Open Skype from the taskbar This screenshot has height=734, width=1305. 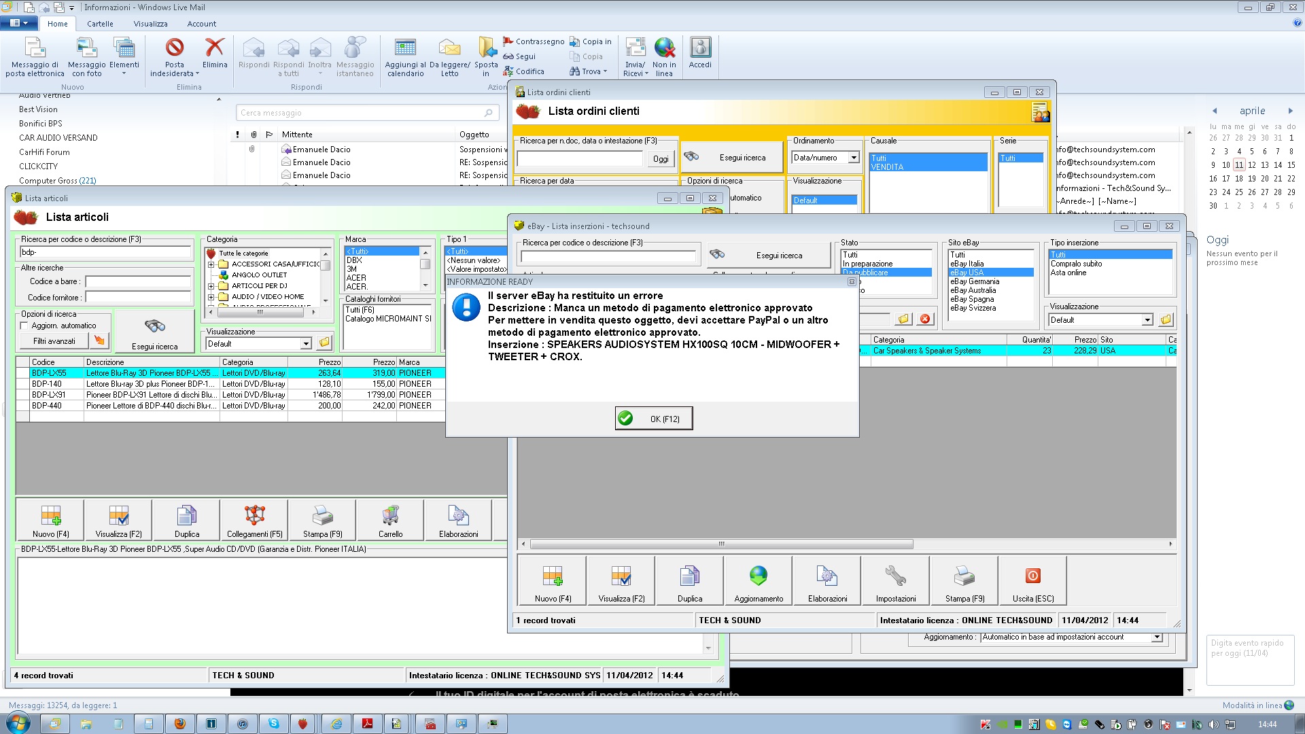tap(274, 724)
